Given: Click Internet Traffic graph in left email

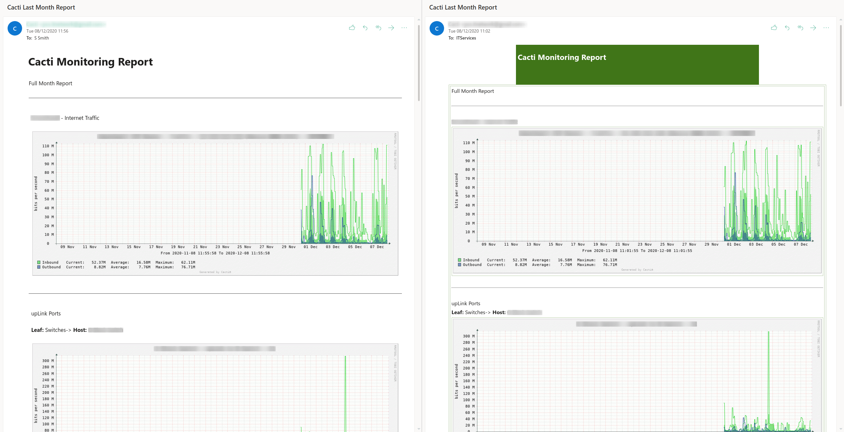Looking at the screenshot, I should point(215,203).
